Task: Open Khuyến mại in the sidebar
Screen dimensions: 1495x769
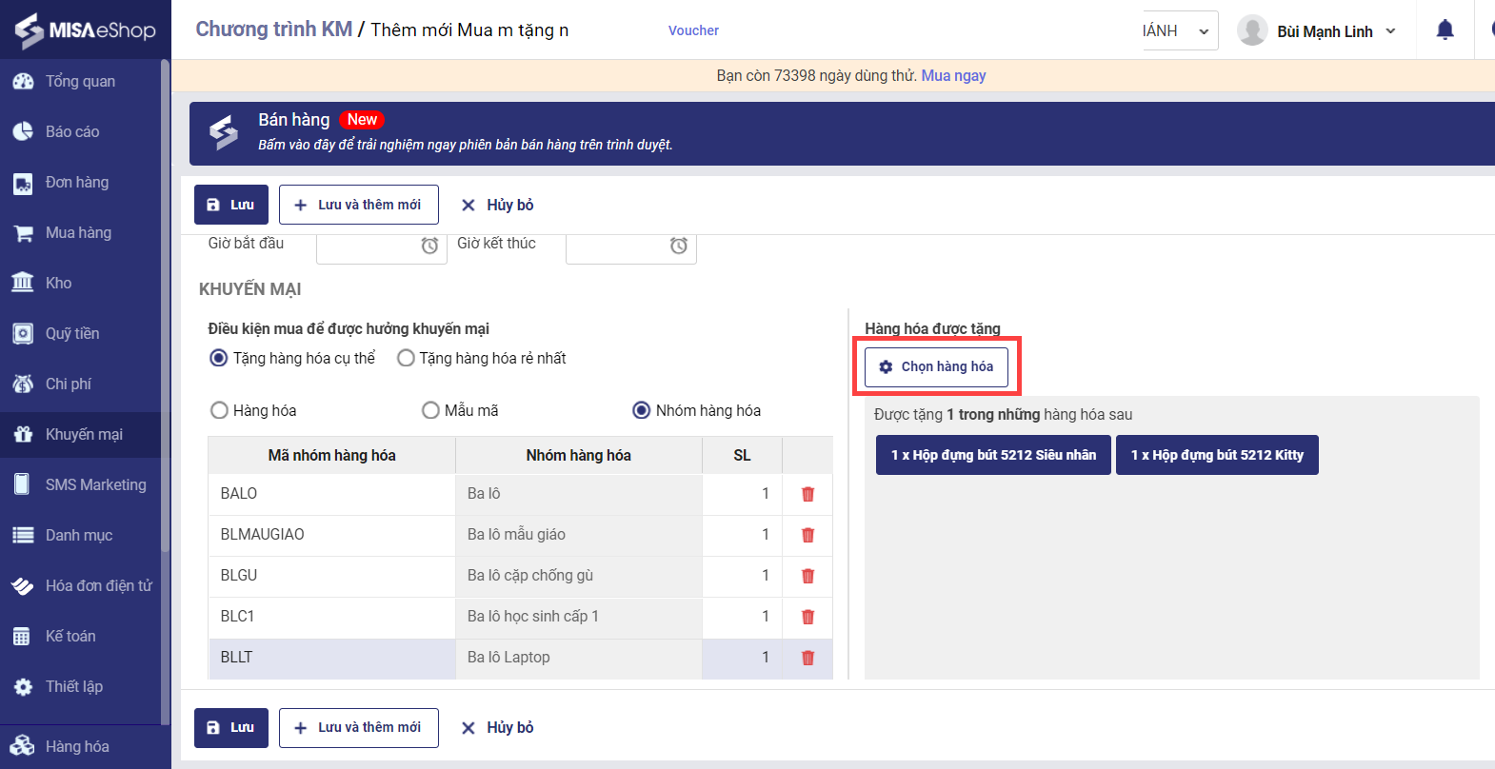Action: [x=84, y=434]
